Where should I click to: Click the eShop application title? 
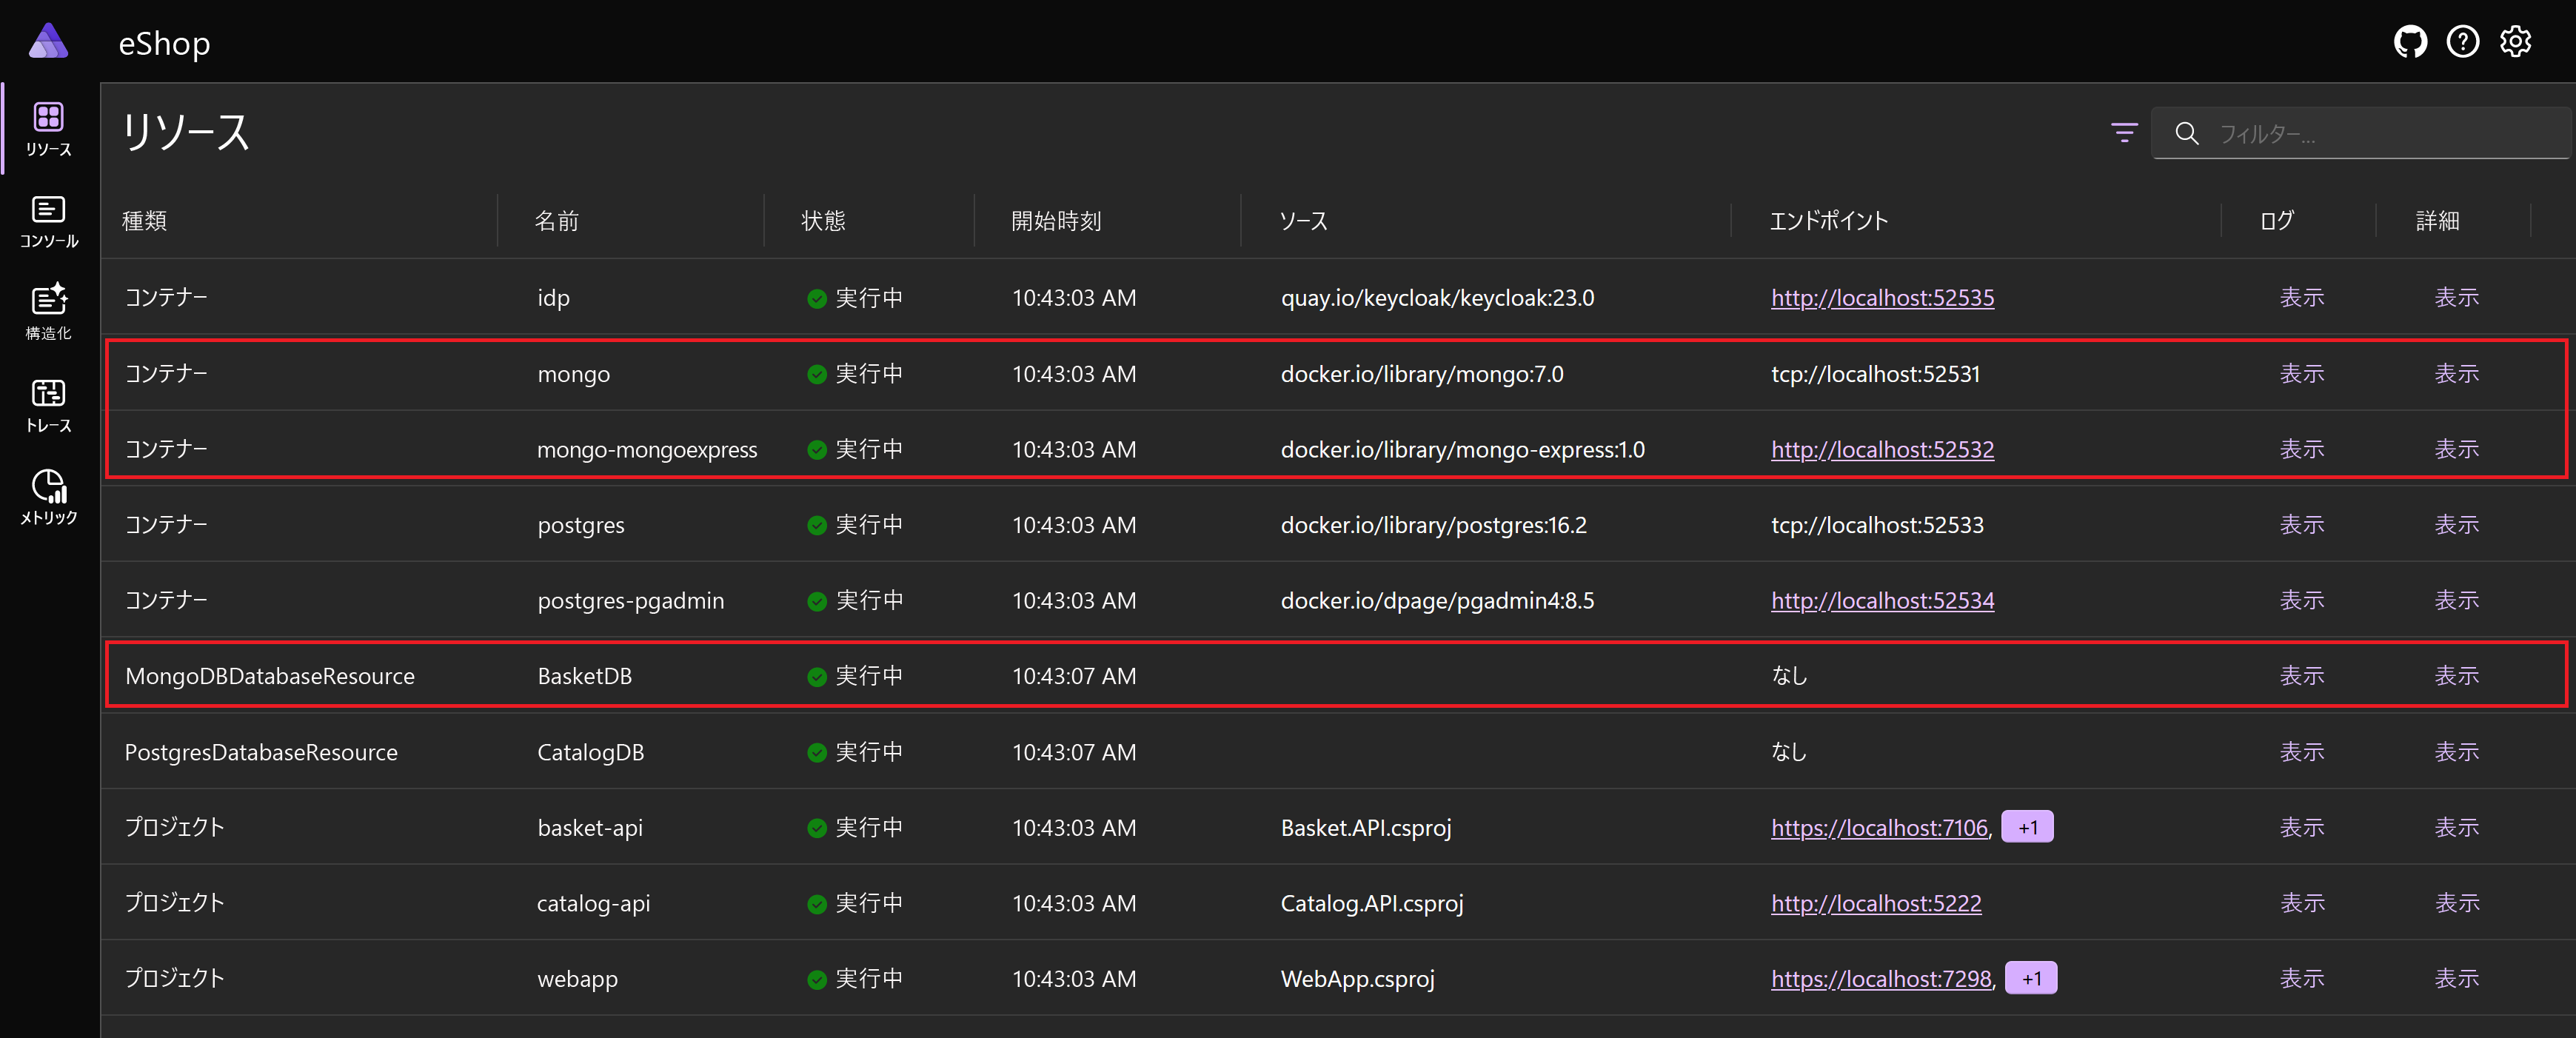pyautogui.click(x=164, y=43)
